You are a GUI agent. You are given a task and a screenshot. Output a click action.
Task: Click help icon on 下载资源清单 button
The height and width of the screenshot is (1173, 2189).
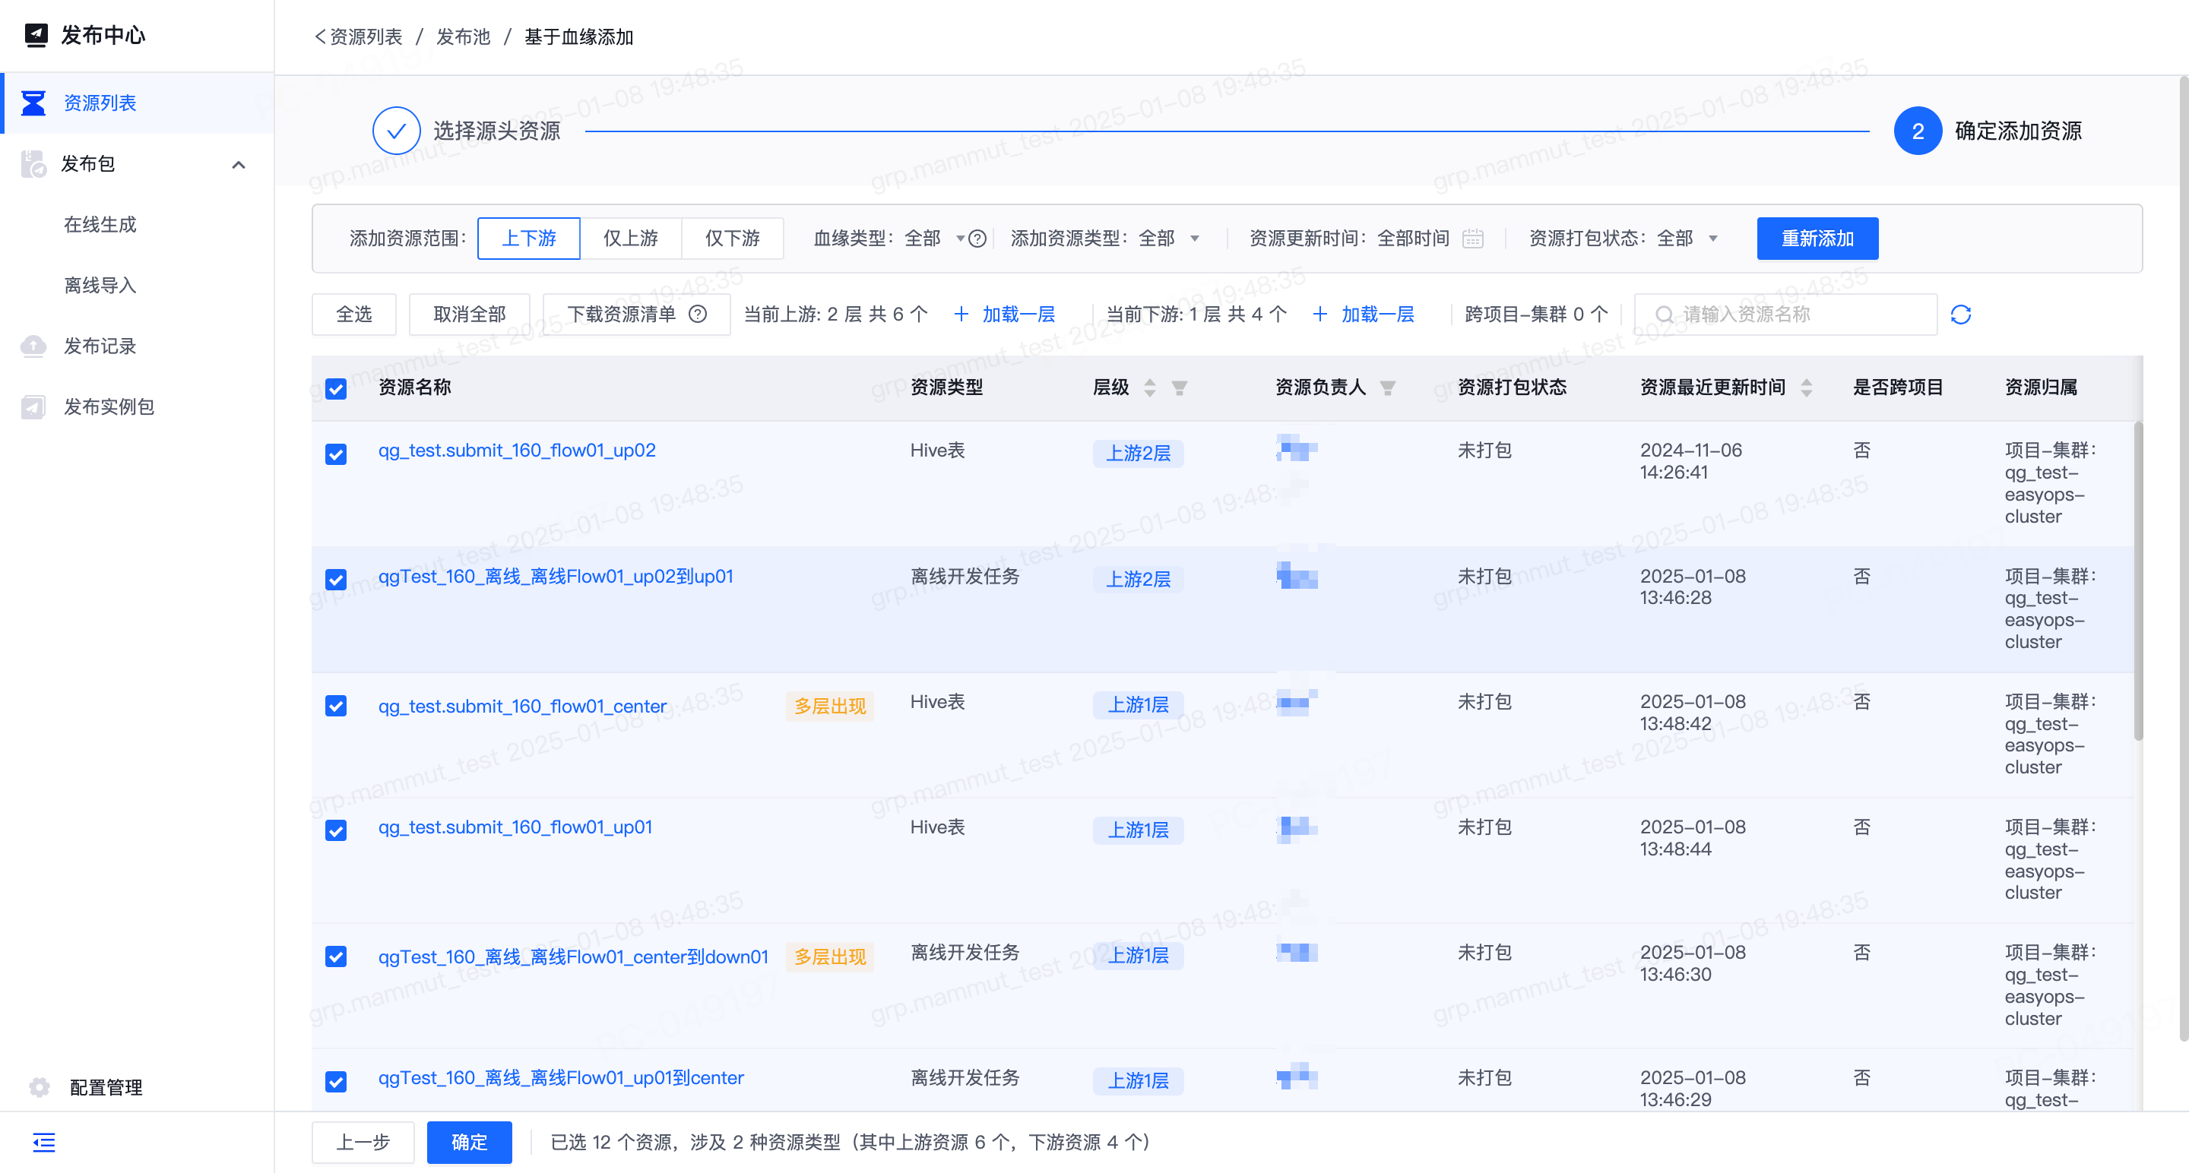(x=698, y=315)
